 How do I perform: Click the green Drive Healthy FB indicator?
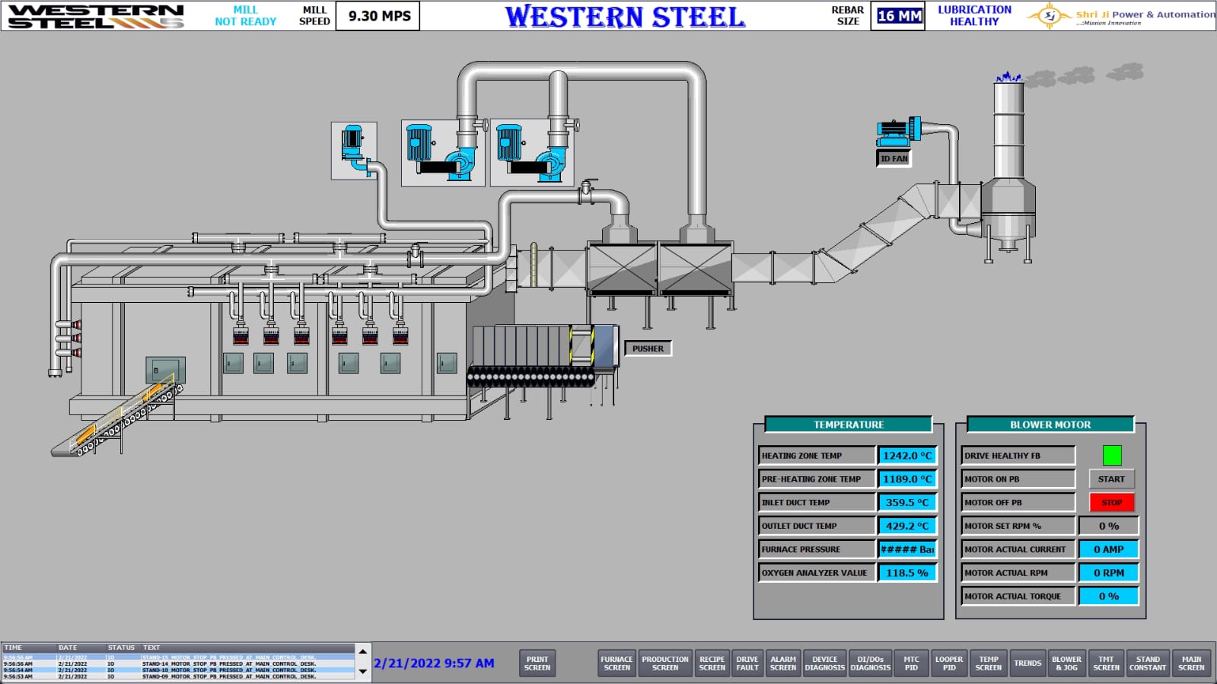click(1111, 455)
